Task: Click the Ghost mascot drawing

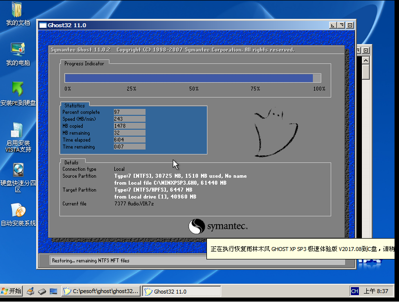Action: pyautogui.click(x=276, y=132)
